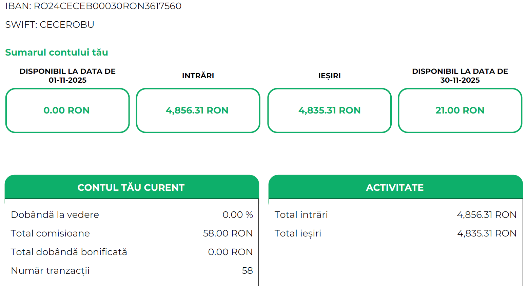Click the SWIFT code CECEROBU line
Screen dimensions: 527x289
tap(50, 25)
